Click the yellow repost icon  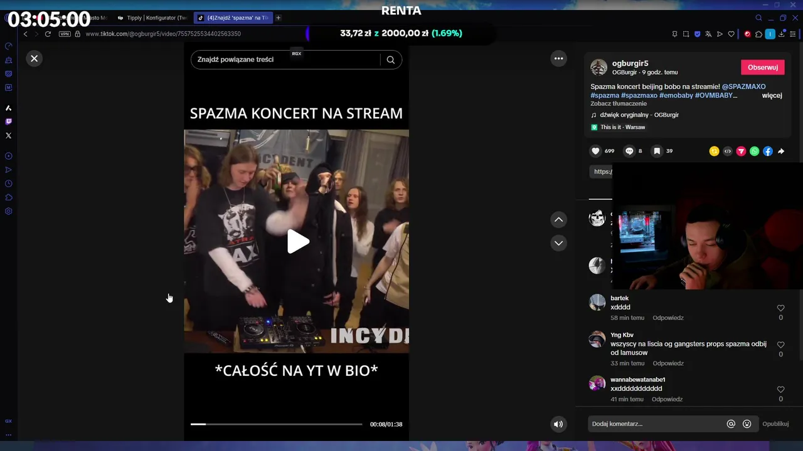point(714,151)
